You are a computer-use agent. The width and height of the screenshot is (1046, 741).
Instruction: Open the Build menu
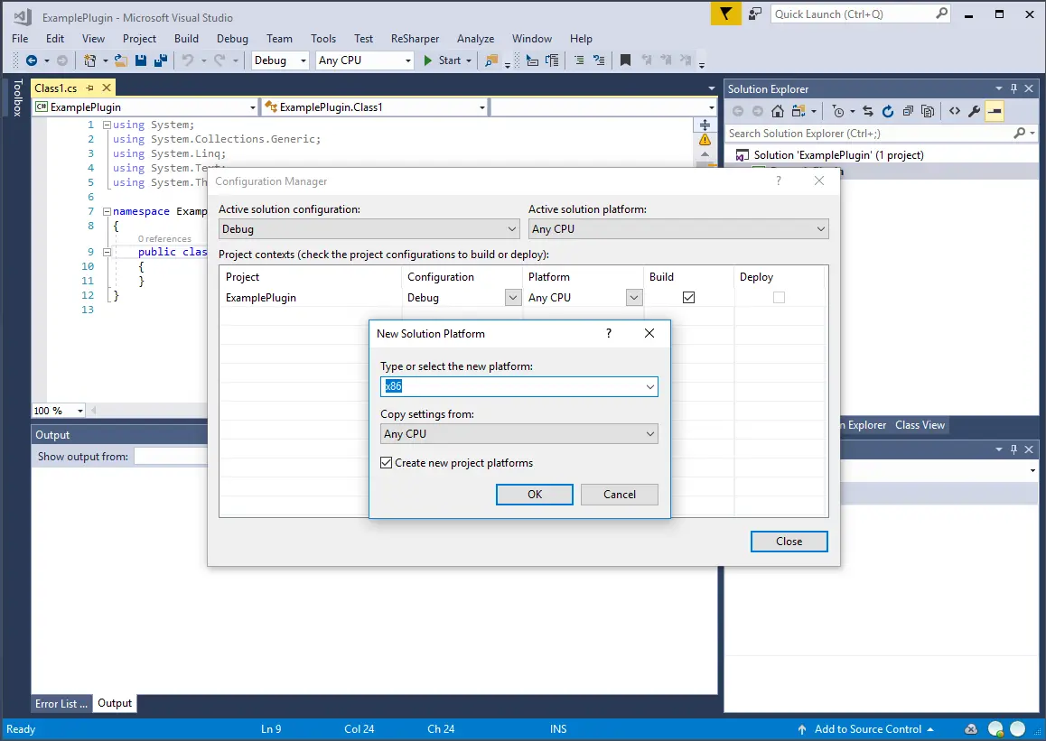[x=186, y=39]
